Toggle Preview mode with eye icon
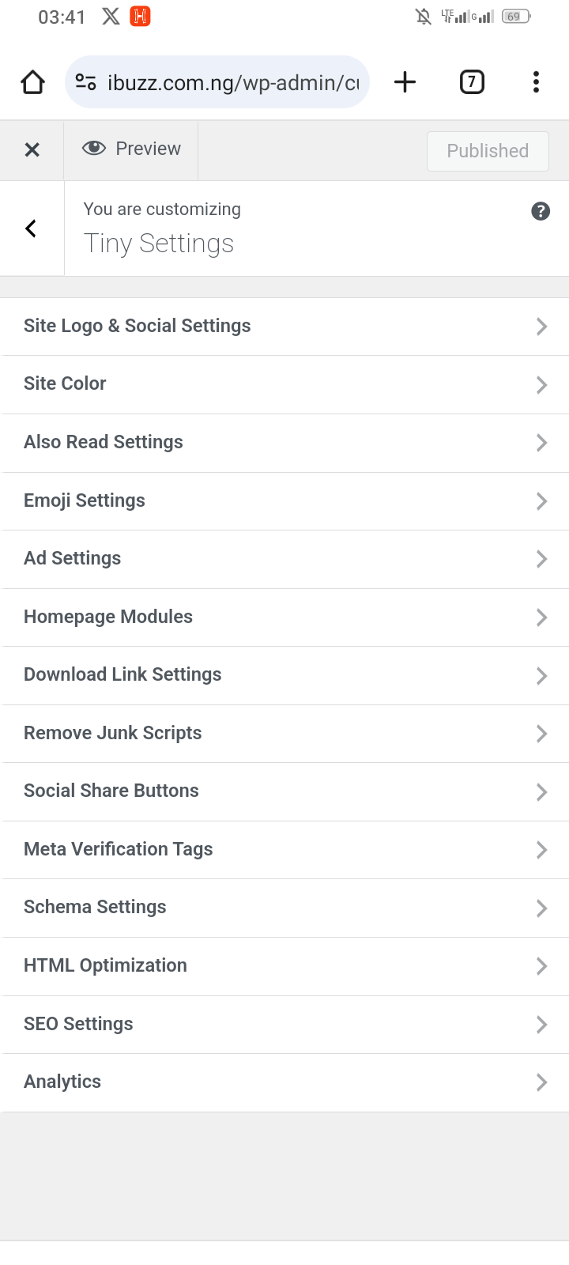The width and height of the screenshot is (569, 1265). 131,149
